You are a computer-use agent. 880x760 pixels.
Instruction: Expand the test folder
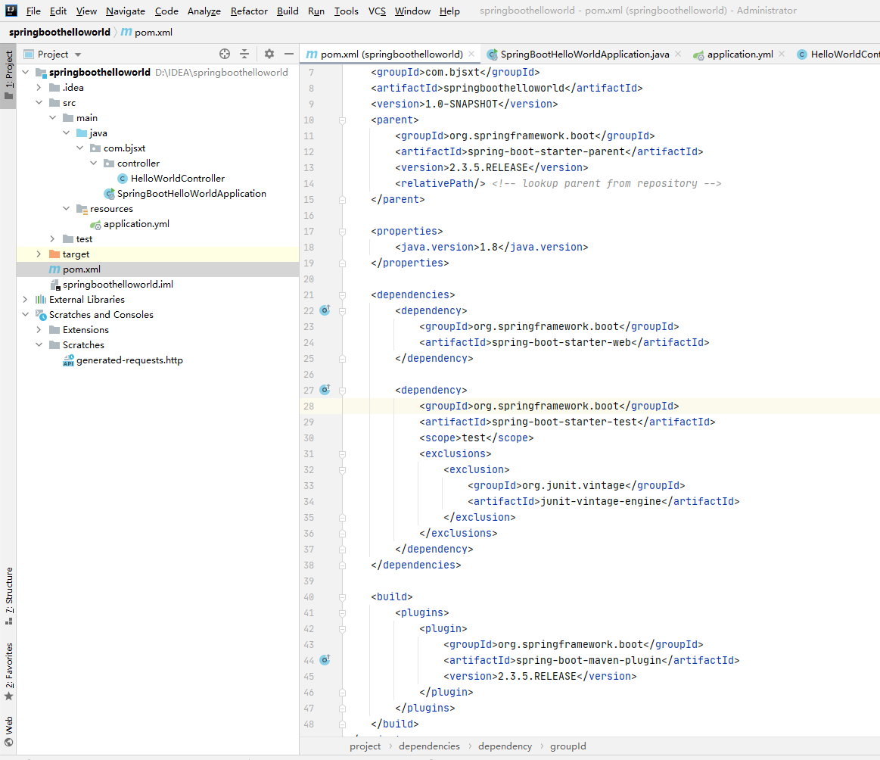(x=52, y=239)
